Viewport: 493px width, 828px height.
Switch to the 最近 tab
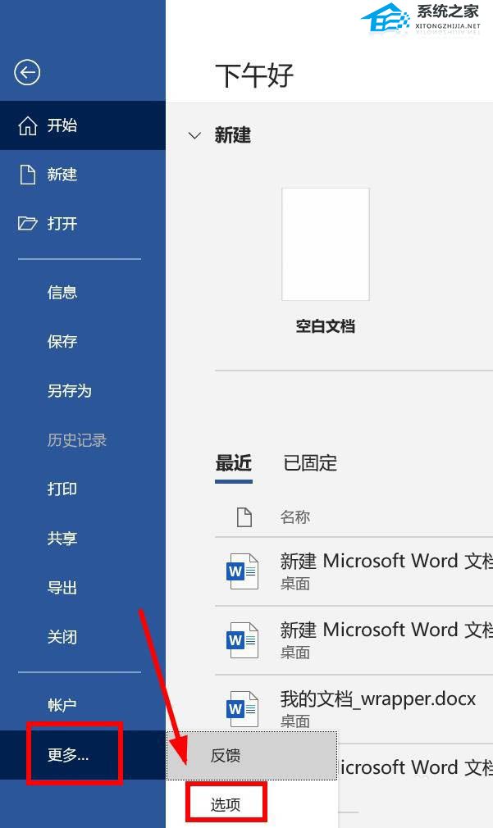pyautogui.click(x=234, y=463)
